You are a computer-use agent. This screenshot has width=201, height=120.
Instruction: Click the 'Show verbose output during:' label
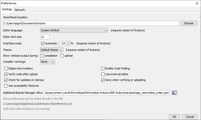pos(21,56)
